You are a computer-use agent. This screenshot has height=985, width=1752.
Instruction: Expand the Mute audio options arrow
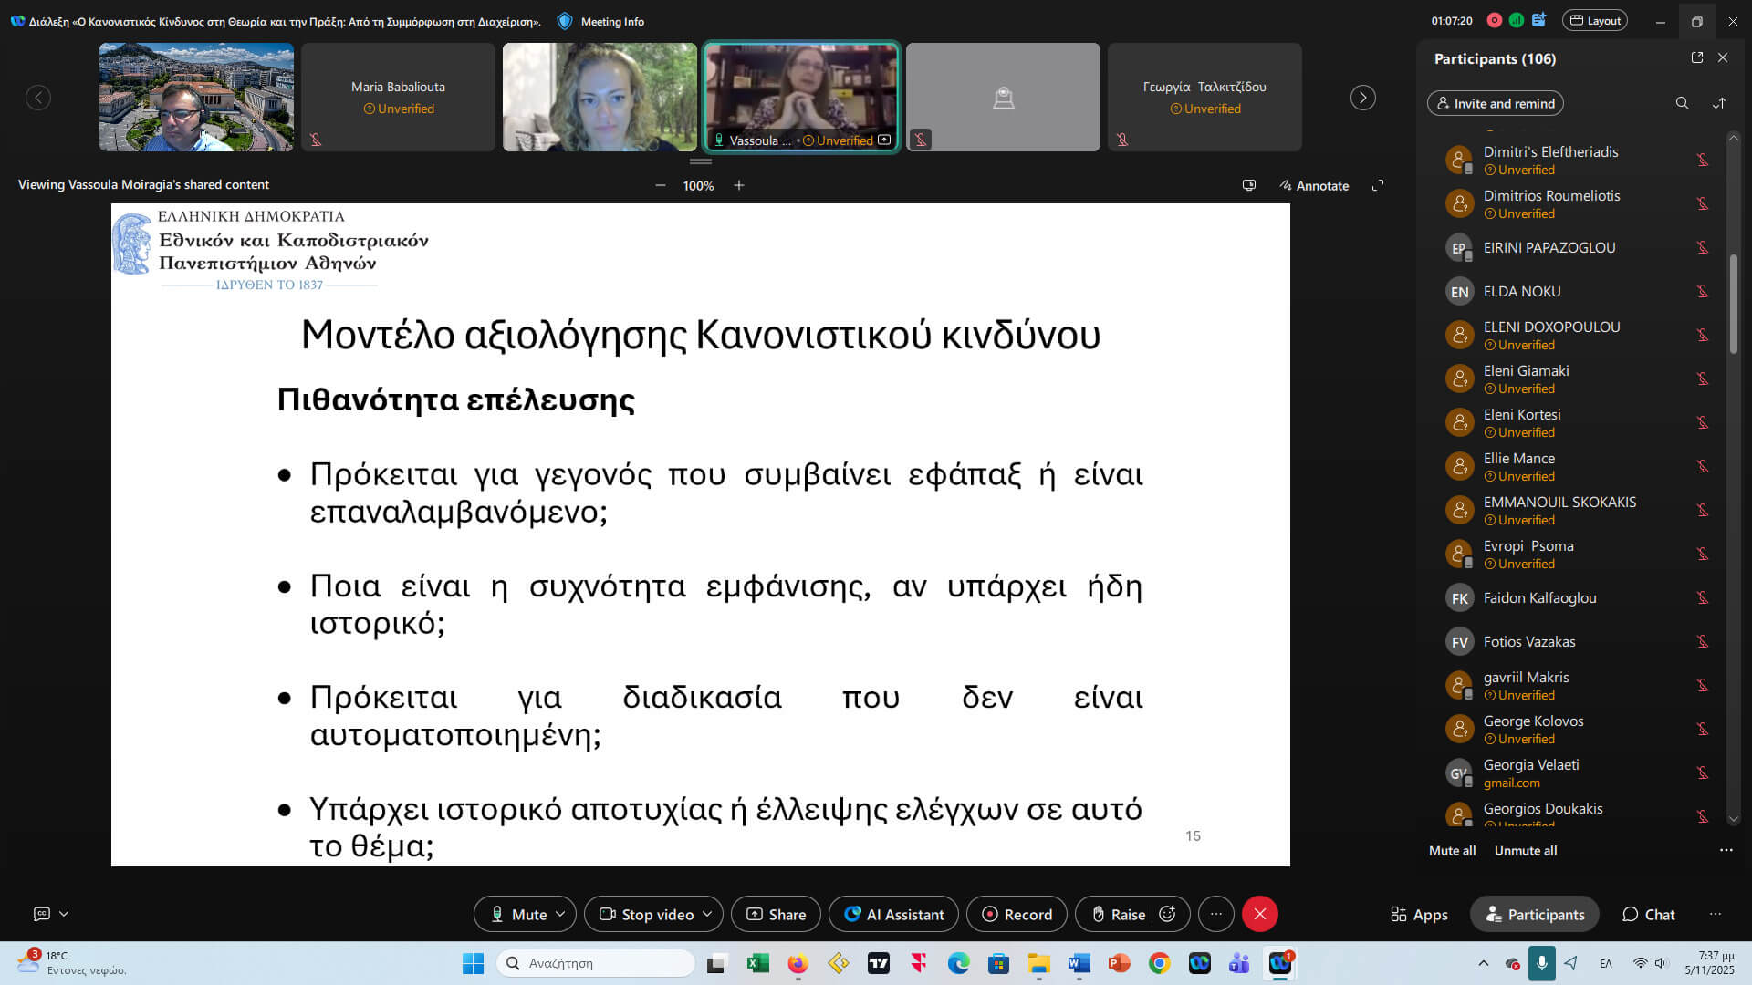560,914
